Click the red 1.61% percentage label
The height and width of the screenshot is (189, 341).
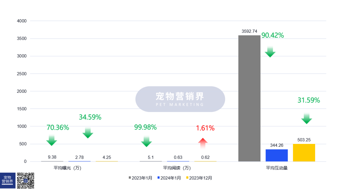[x=205, y=128]
